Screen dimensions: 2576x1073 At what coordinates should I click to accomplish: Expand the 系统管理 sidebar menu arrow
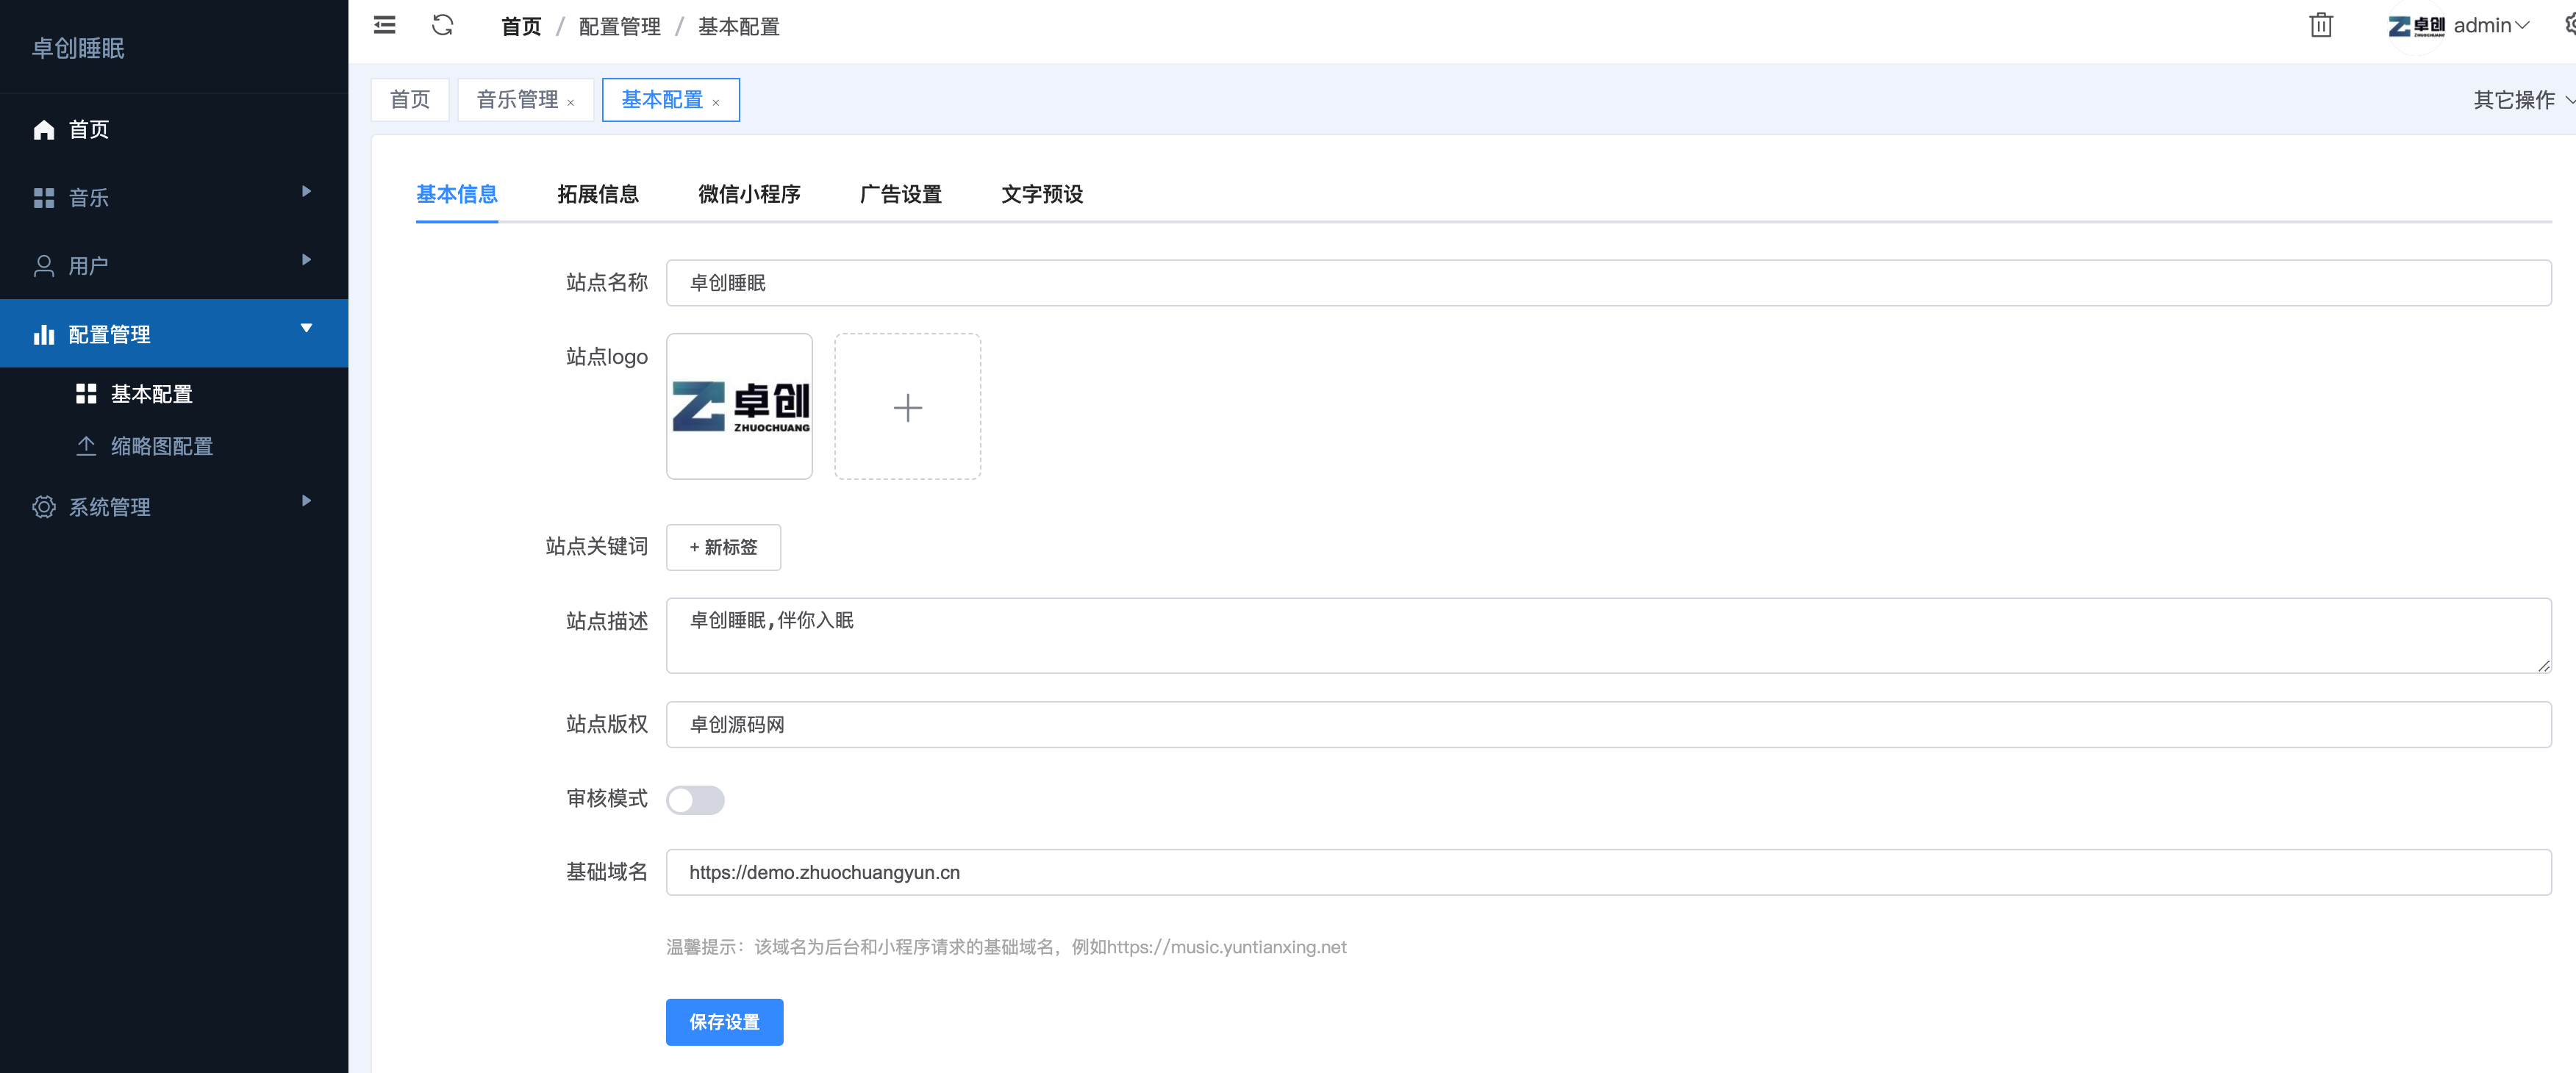(x=307, y=500)
